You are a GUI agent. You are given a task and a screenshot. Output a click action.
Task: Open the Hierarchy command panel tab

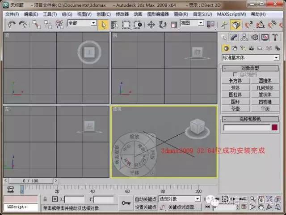tap(244, 37)
